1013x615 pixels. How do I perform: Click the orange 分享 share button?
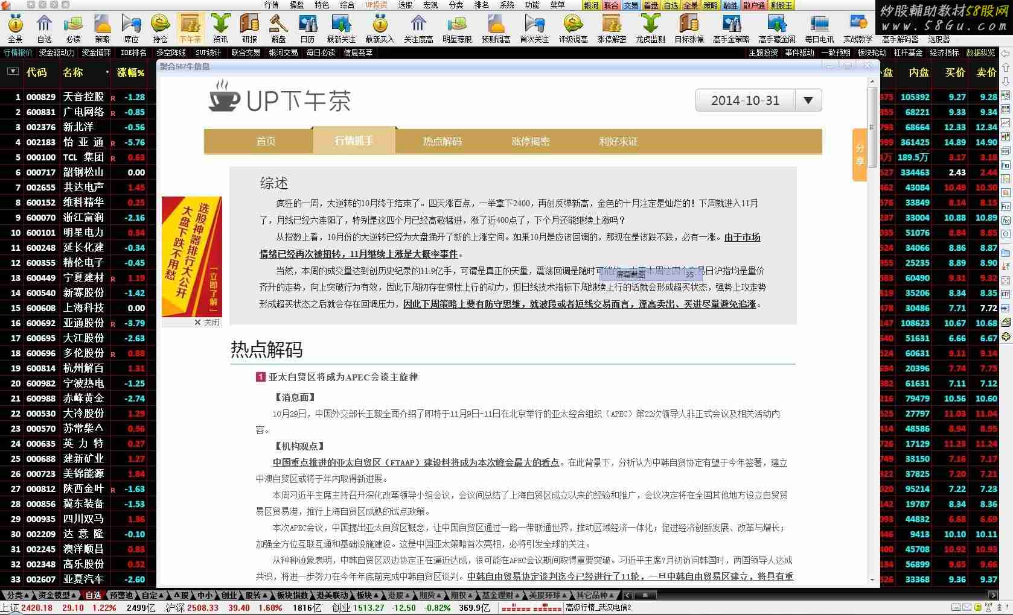(860, 155)
